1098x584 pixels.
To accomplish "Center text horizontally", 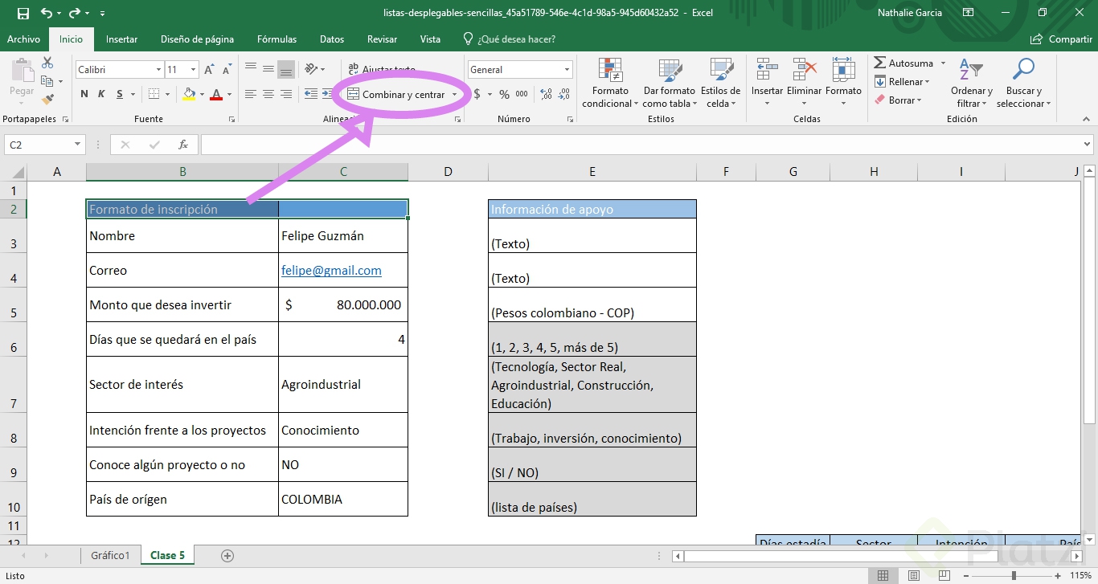I will coord(268,94).
